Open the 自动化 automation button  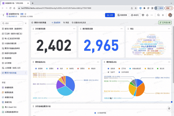pyautogui.click(x=135, y=15)
